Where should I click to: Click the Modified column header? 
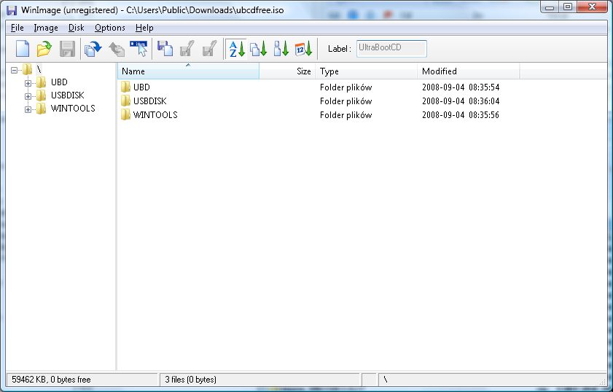(469, 71)
